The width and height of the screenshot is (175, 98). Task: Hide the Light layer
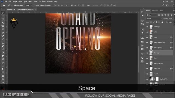point(147,32)
